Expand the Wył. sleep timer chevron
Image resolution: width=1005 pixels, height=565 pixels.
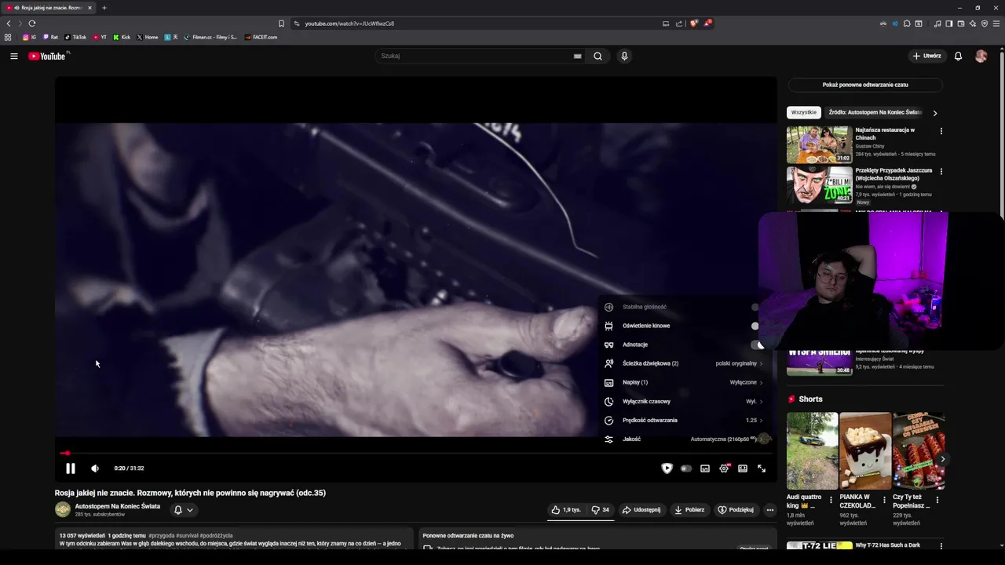[761, 401]
